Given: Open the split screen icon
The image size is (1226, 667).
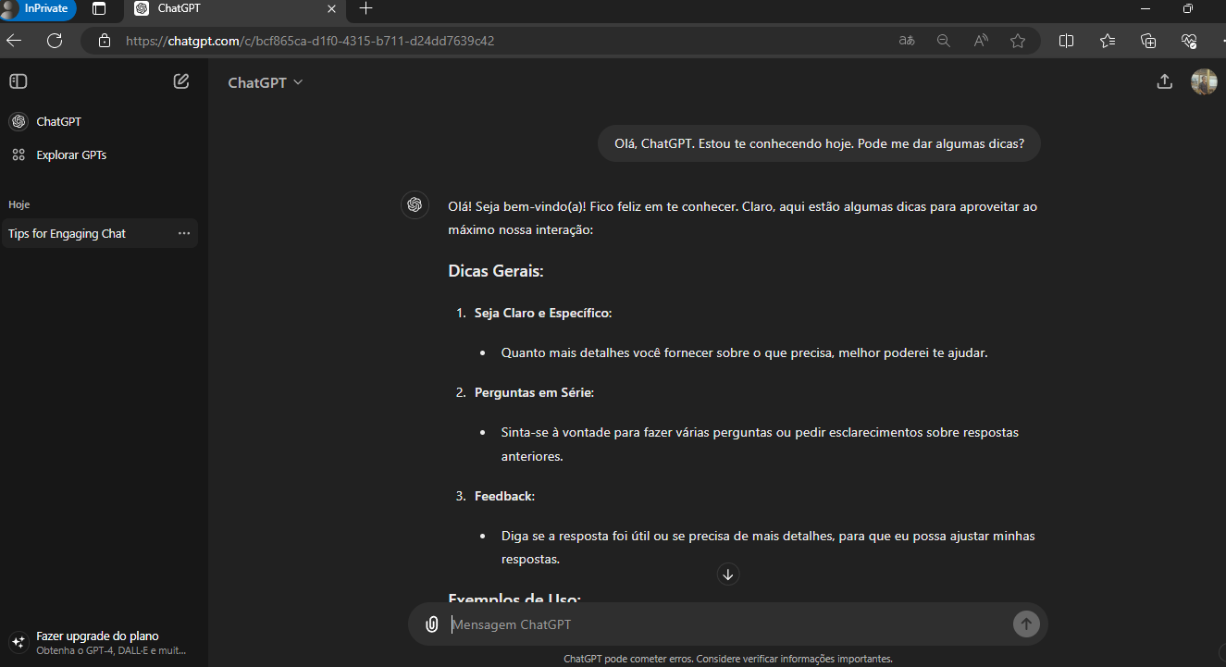Looking at the screenshot, I should [x=1066, y=41].
